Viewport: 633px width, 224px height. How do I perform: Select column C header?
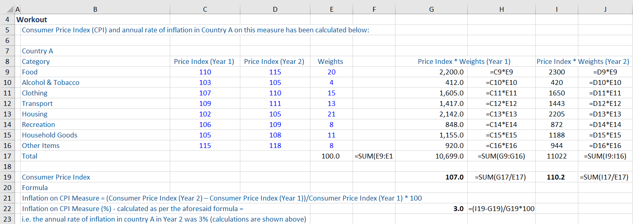coord(205,10)
